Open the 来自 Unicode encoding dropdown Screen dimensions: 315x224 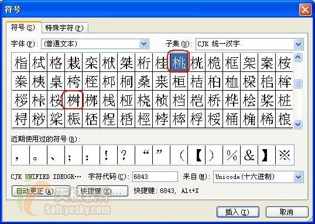tap(258, 177)
